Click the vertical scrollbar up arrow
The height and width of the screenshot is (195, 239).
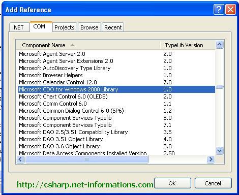[220, 45]
